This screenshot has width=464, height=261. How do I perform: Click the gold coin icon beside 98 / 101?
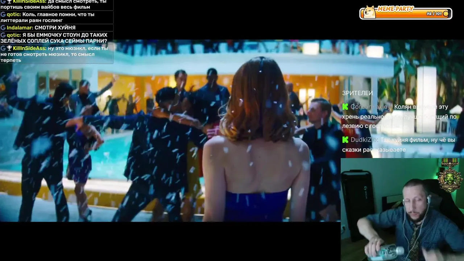pyautogui.click(x=446, y=14)
